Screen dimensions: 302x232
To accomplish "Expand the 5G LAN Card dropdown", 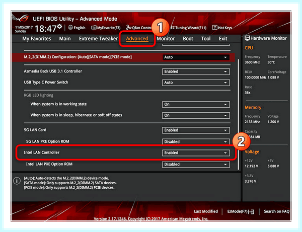I will [196, 130].
